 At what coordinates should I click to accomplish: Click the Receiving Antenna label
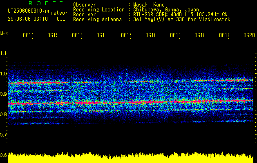point(97,20)
